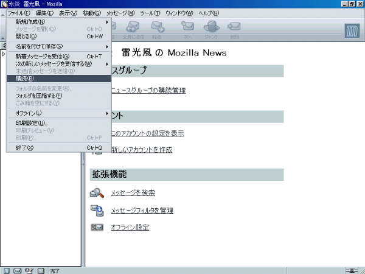Click the 次へ (Next) toolbar icon
The height and width of the screenshot is (274, 365).
[188, 29]
